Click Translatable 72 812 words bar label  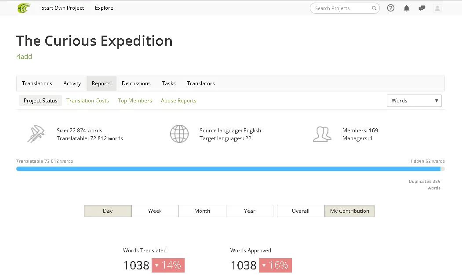(44, 161)
